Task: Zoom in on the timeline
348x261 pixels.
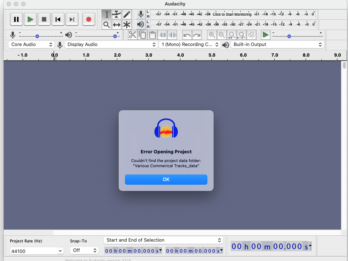Action: (x=212, y=35)
